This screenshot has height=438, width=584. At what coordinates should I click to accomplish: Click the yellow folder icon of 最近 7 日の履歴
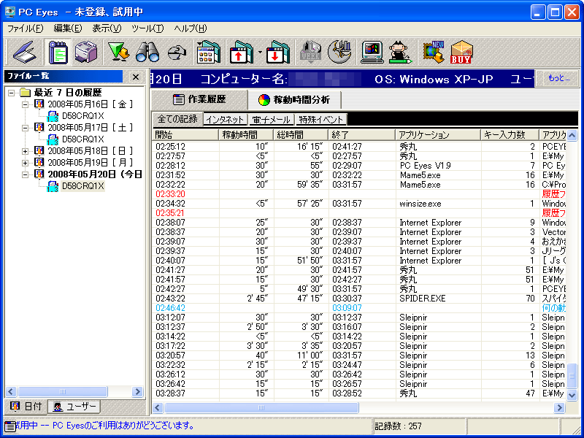coord(26,93)
